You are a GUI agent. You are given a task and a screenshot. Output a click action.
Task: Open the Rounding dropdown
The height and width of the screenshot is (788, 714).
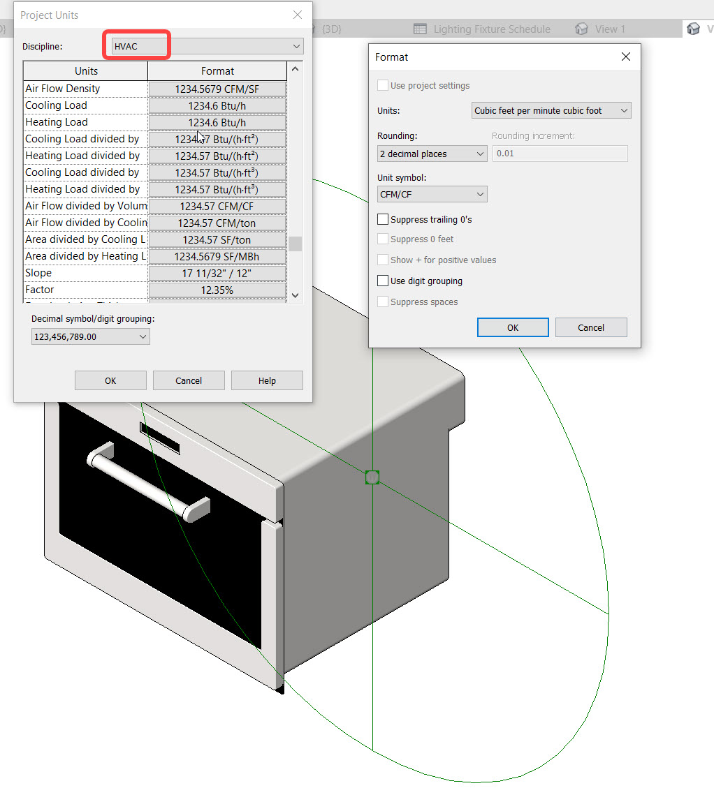click(432, 154)
